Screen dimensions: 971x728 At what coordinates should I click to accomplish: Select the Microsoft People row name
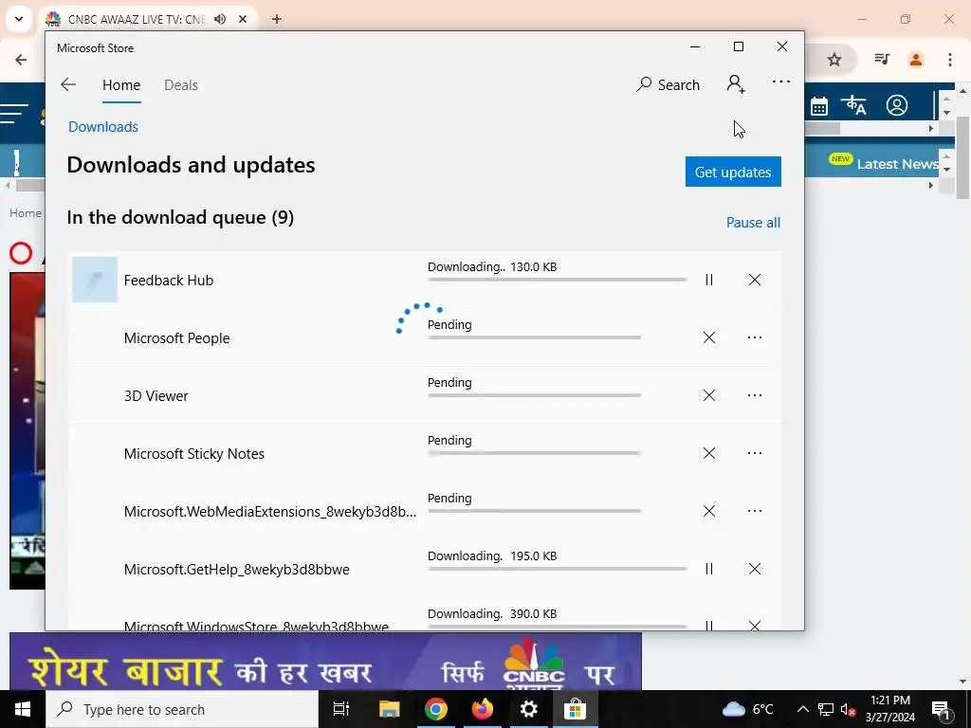[176, 338]
